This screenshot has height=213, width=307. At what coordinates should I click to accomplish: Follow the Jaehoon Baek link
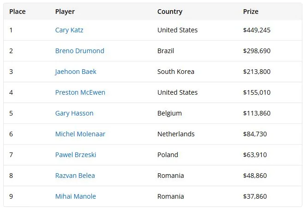[76, 72]
